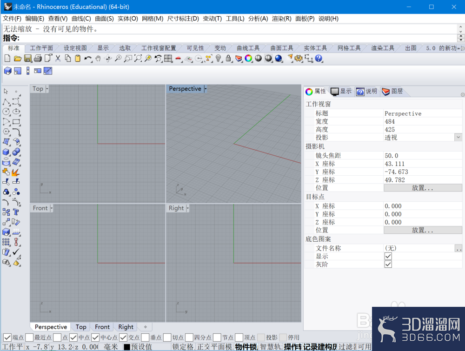Click the 锁定格点 status bar button
465x351 pixels.
click(183, 346)
